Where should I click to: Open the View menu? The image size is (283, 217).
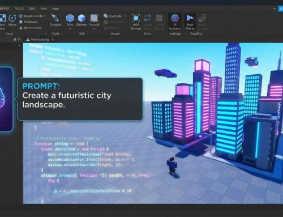click(x=44, y=8)
